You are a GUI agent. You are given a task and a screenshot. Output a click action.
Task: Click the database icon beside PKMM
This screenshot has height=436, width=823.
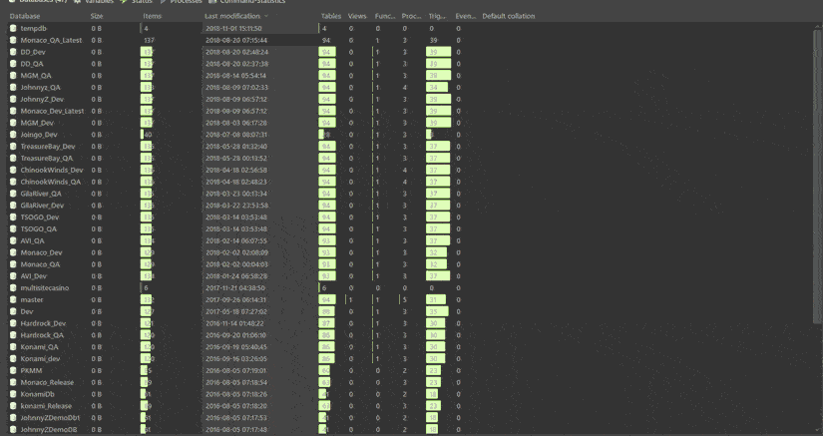(x=13, y=370)
